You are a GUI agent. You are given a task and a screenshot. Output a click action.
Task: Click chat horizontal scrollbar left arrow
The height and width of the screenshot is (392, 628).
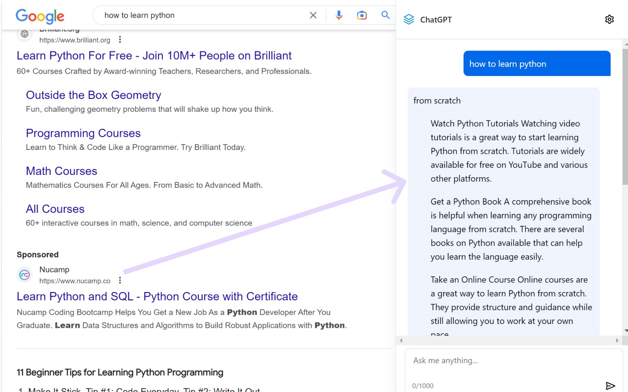pyautogui.click(x=401, y=340)
